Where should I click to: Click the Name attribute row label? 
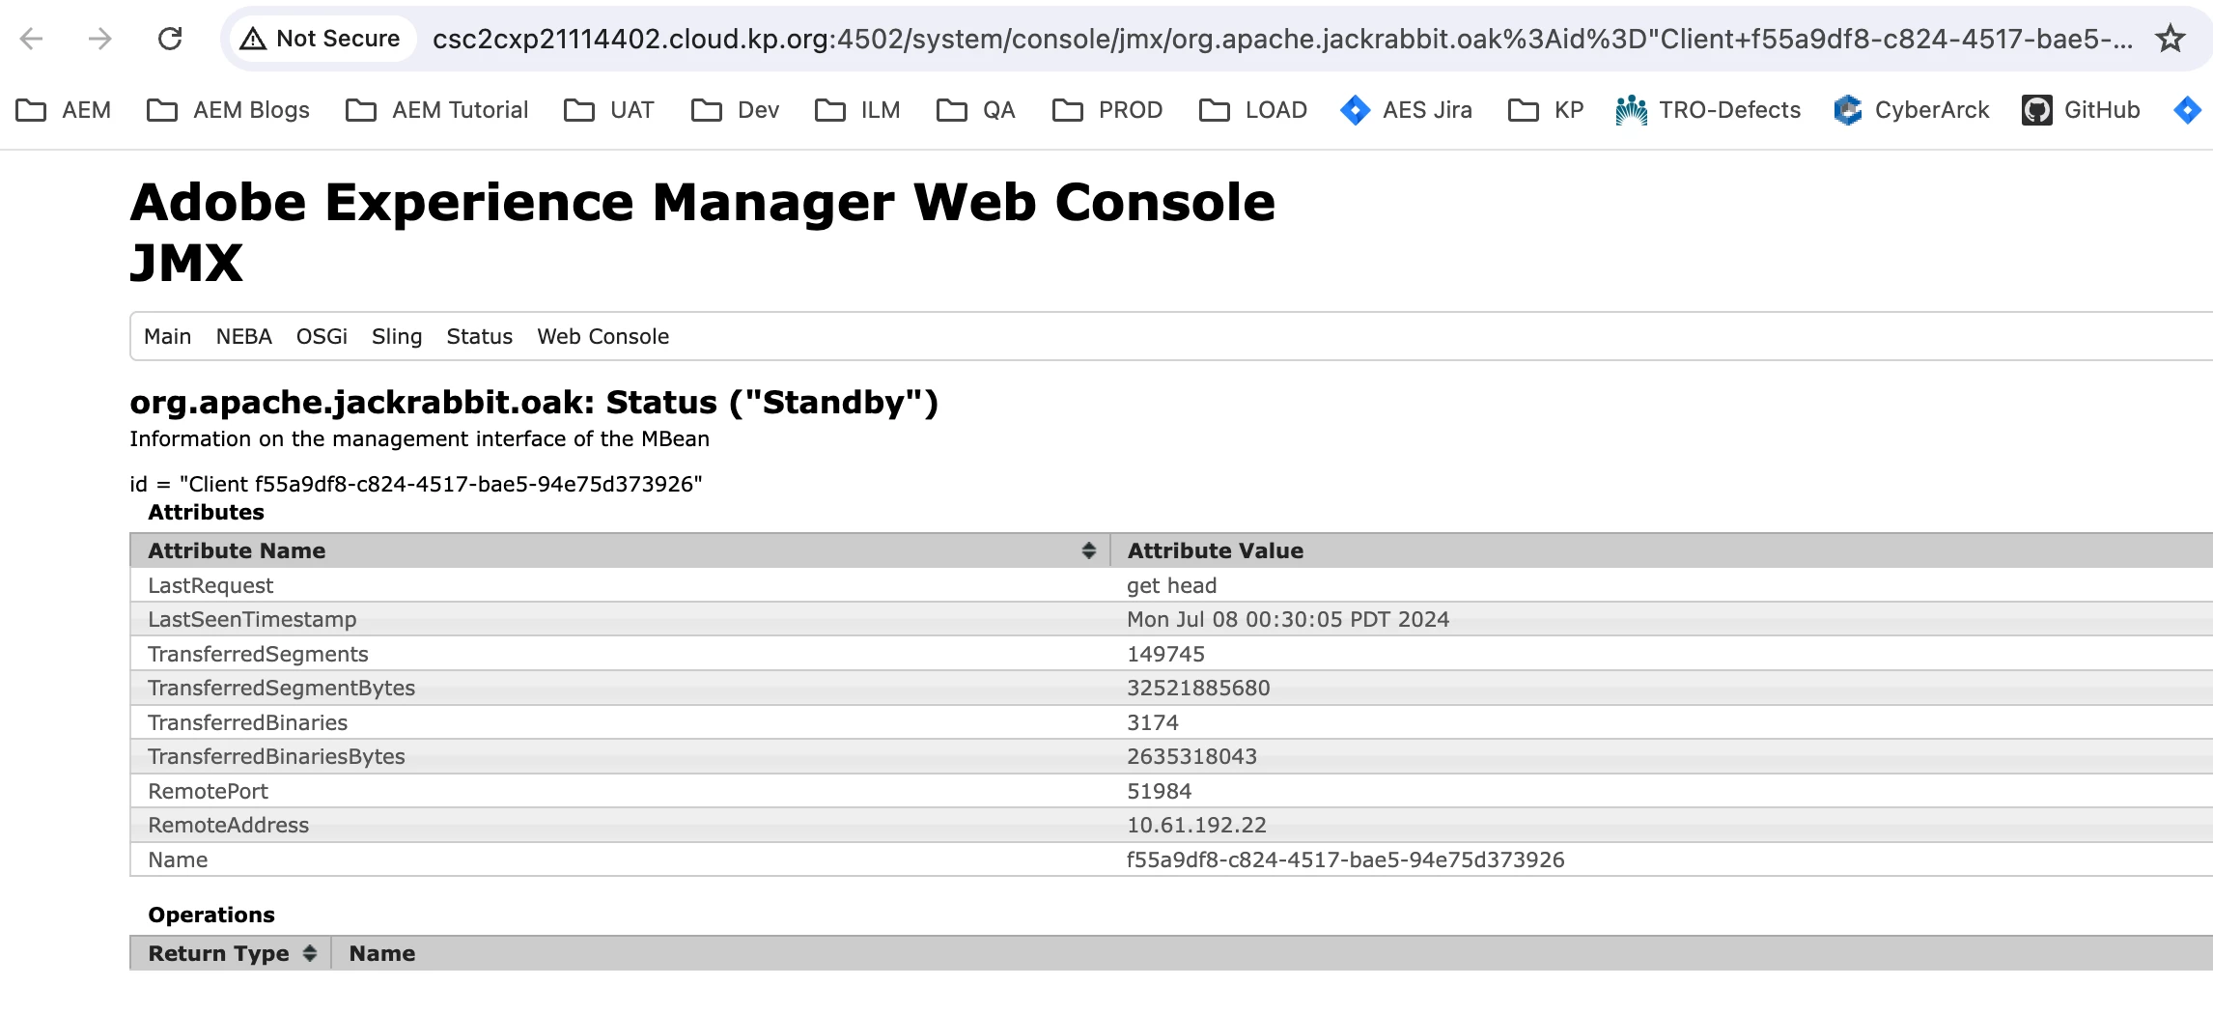pyautogui.click(x=178, y=859)
